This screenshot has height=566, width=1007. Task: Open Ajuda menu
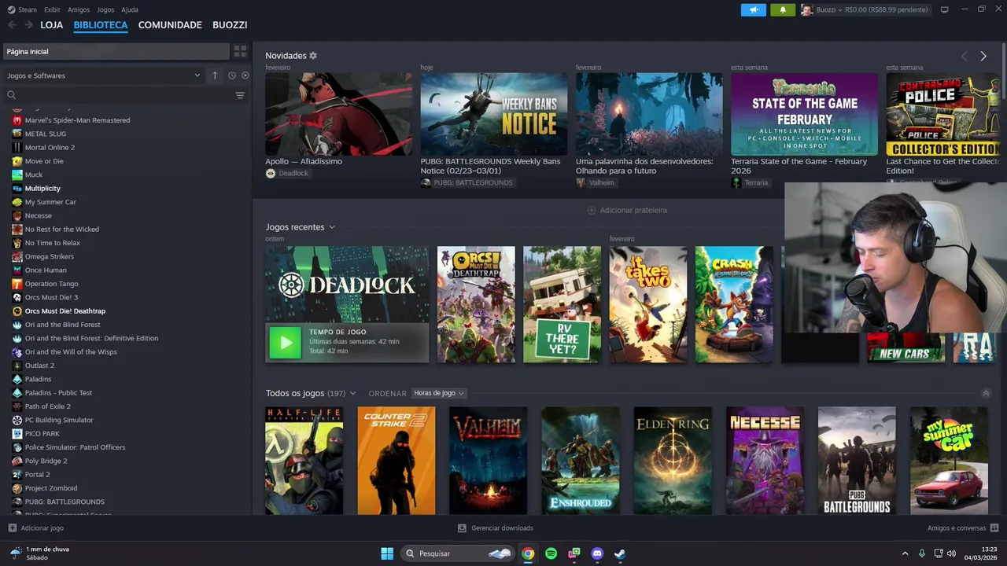(x=130, y=9)
